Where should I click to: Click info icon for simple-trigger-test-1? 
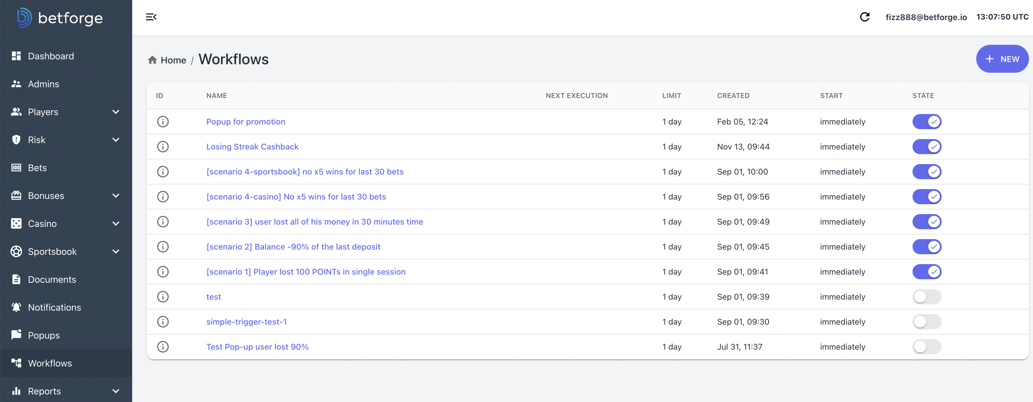(x=163, y=322)
